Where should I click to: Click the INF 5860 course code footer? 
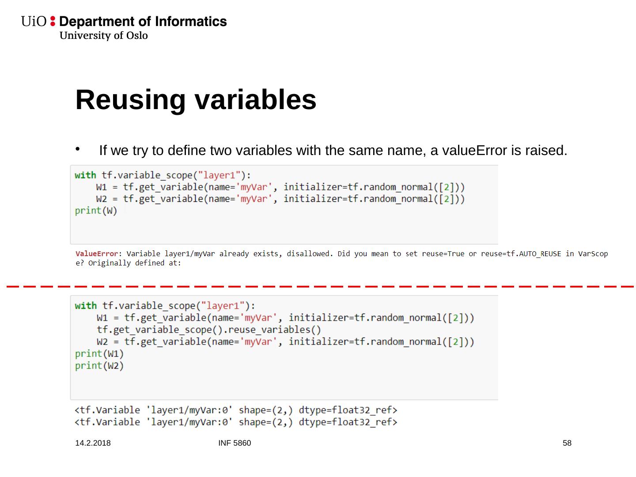point(235,443)
